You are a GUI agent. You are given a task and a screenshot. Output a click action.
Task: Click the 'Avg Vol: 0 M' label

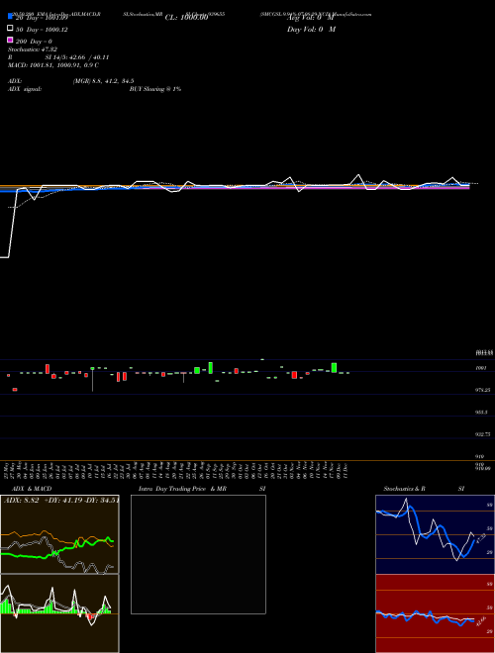tap(311, 18)
